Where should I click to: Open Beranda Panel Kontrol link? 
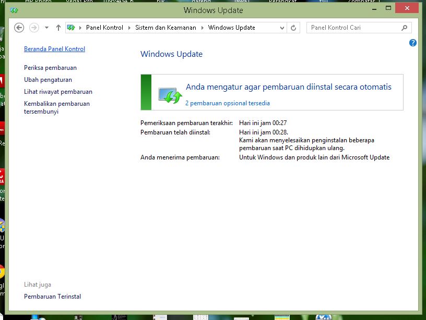tap(54, 49)
